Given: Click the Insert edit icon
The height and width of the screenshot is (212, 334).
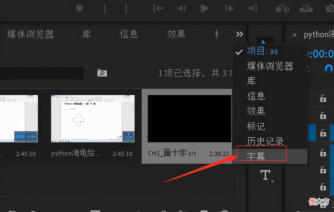Looking at the screenshot, I should pos(283,8).
